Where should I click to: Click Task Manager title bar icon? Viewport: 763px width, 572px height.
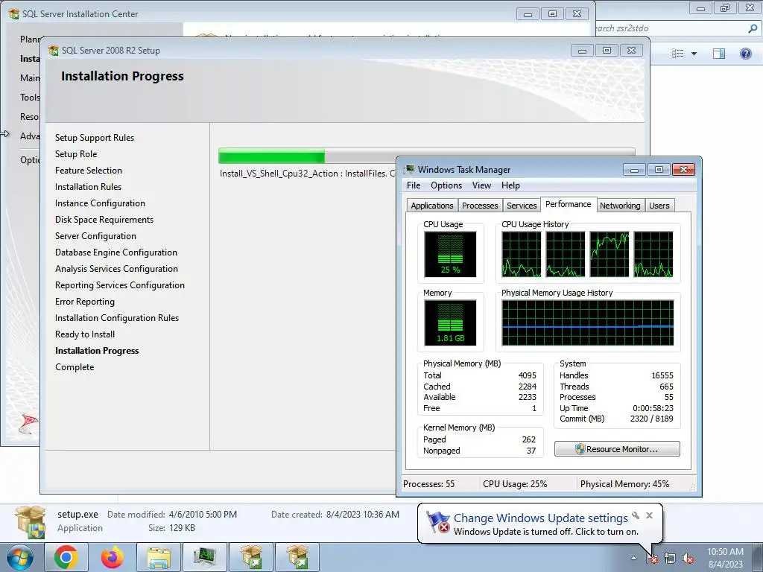(x=410, y=169)
